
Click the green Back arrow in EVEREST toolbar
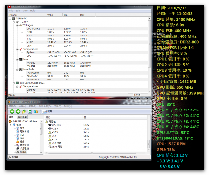pyautogui.click(x=12, y=111)
